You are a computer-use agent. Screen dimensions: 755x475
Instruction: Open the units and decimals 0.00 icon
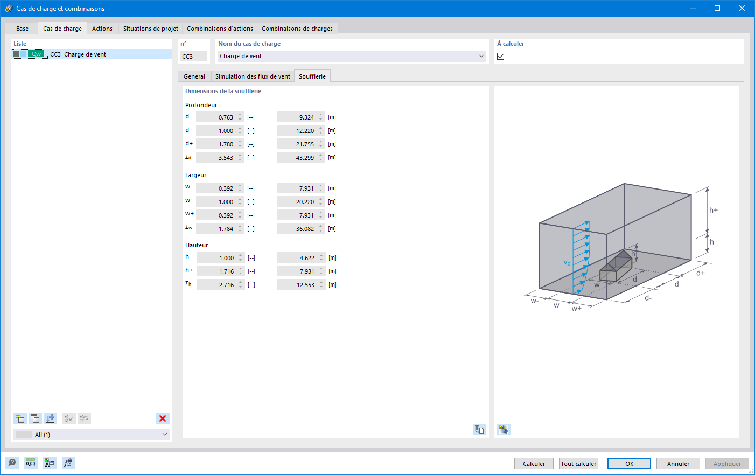[31, 463]
